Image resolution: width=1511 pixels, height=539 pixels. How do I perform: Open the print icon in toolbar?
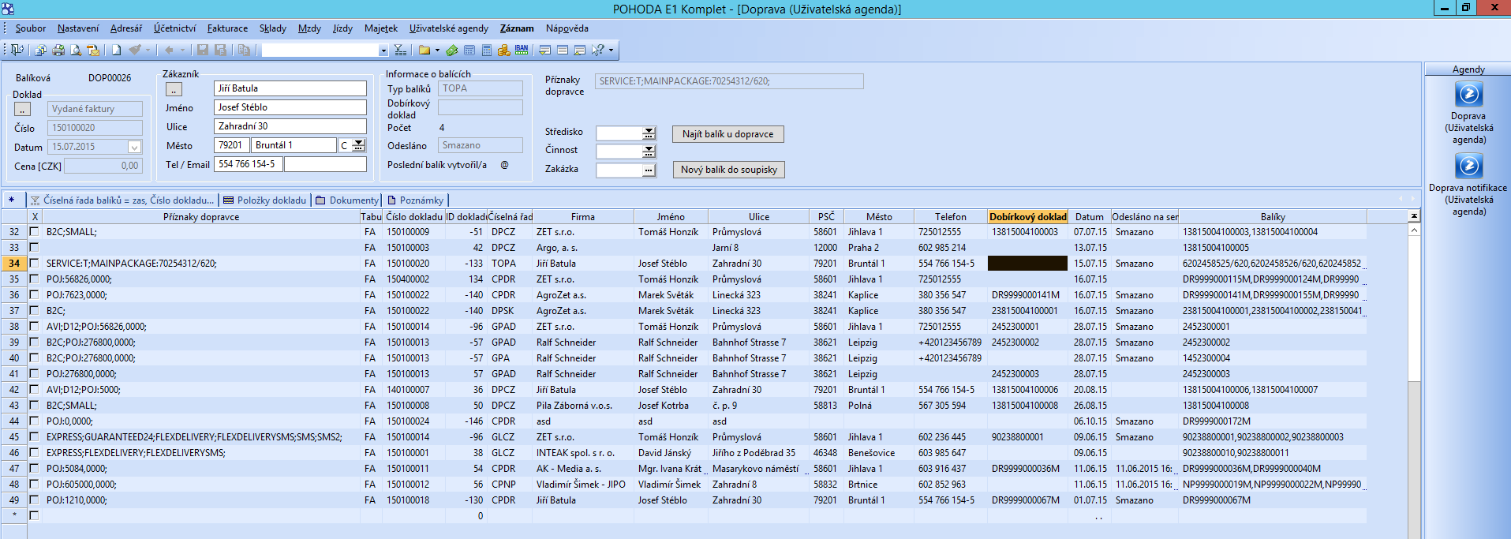(x=58, y=50)
